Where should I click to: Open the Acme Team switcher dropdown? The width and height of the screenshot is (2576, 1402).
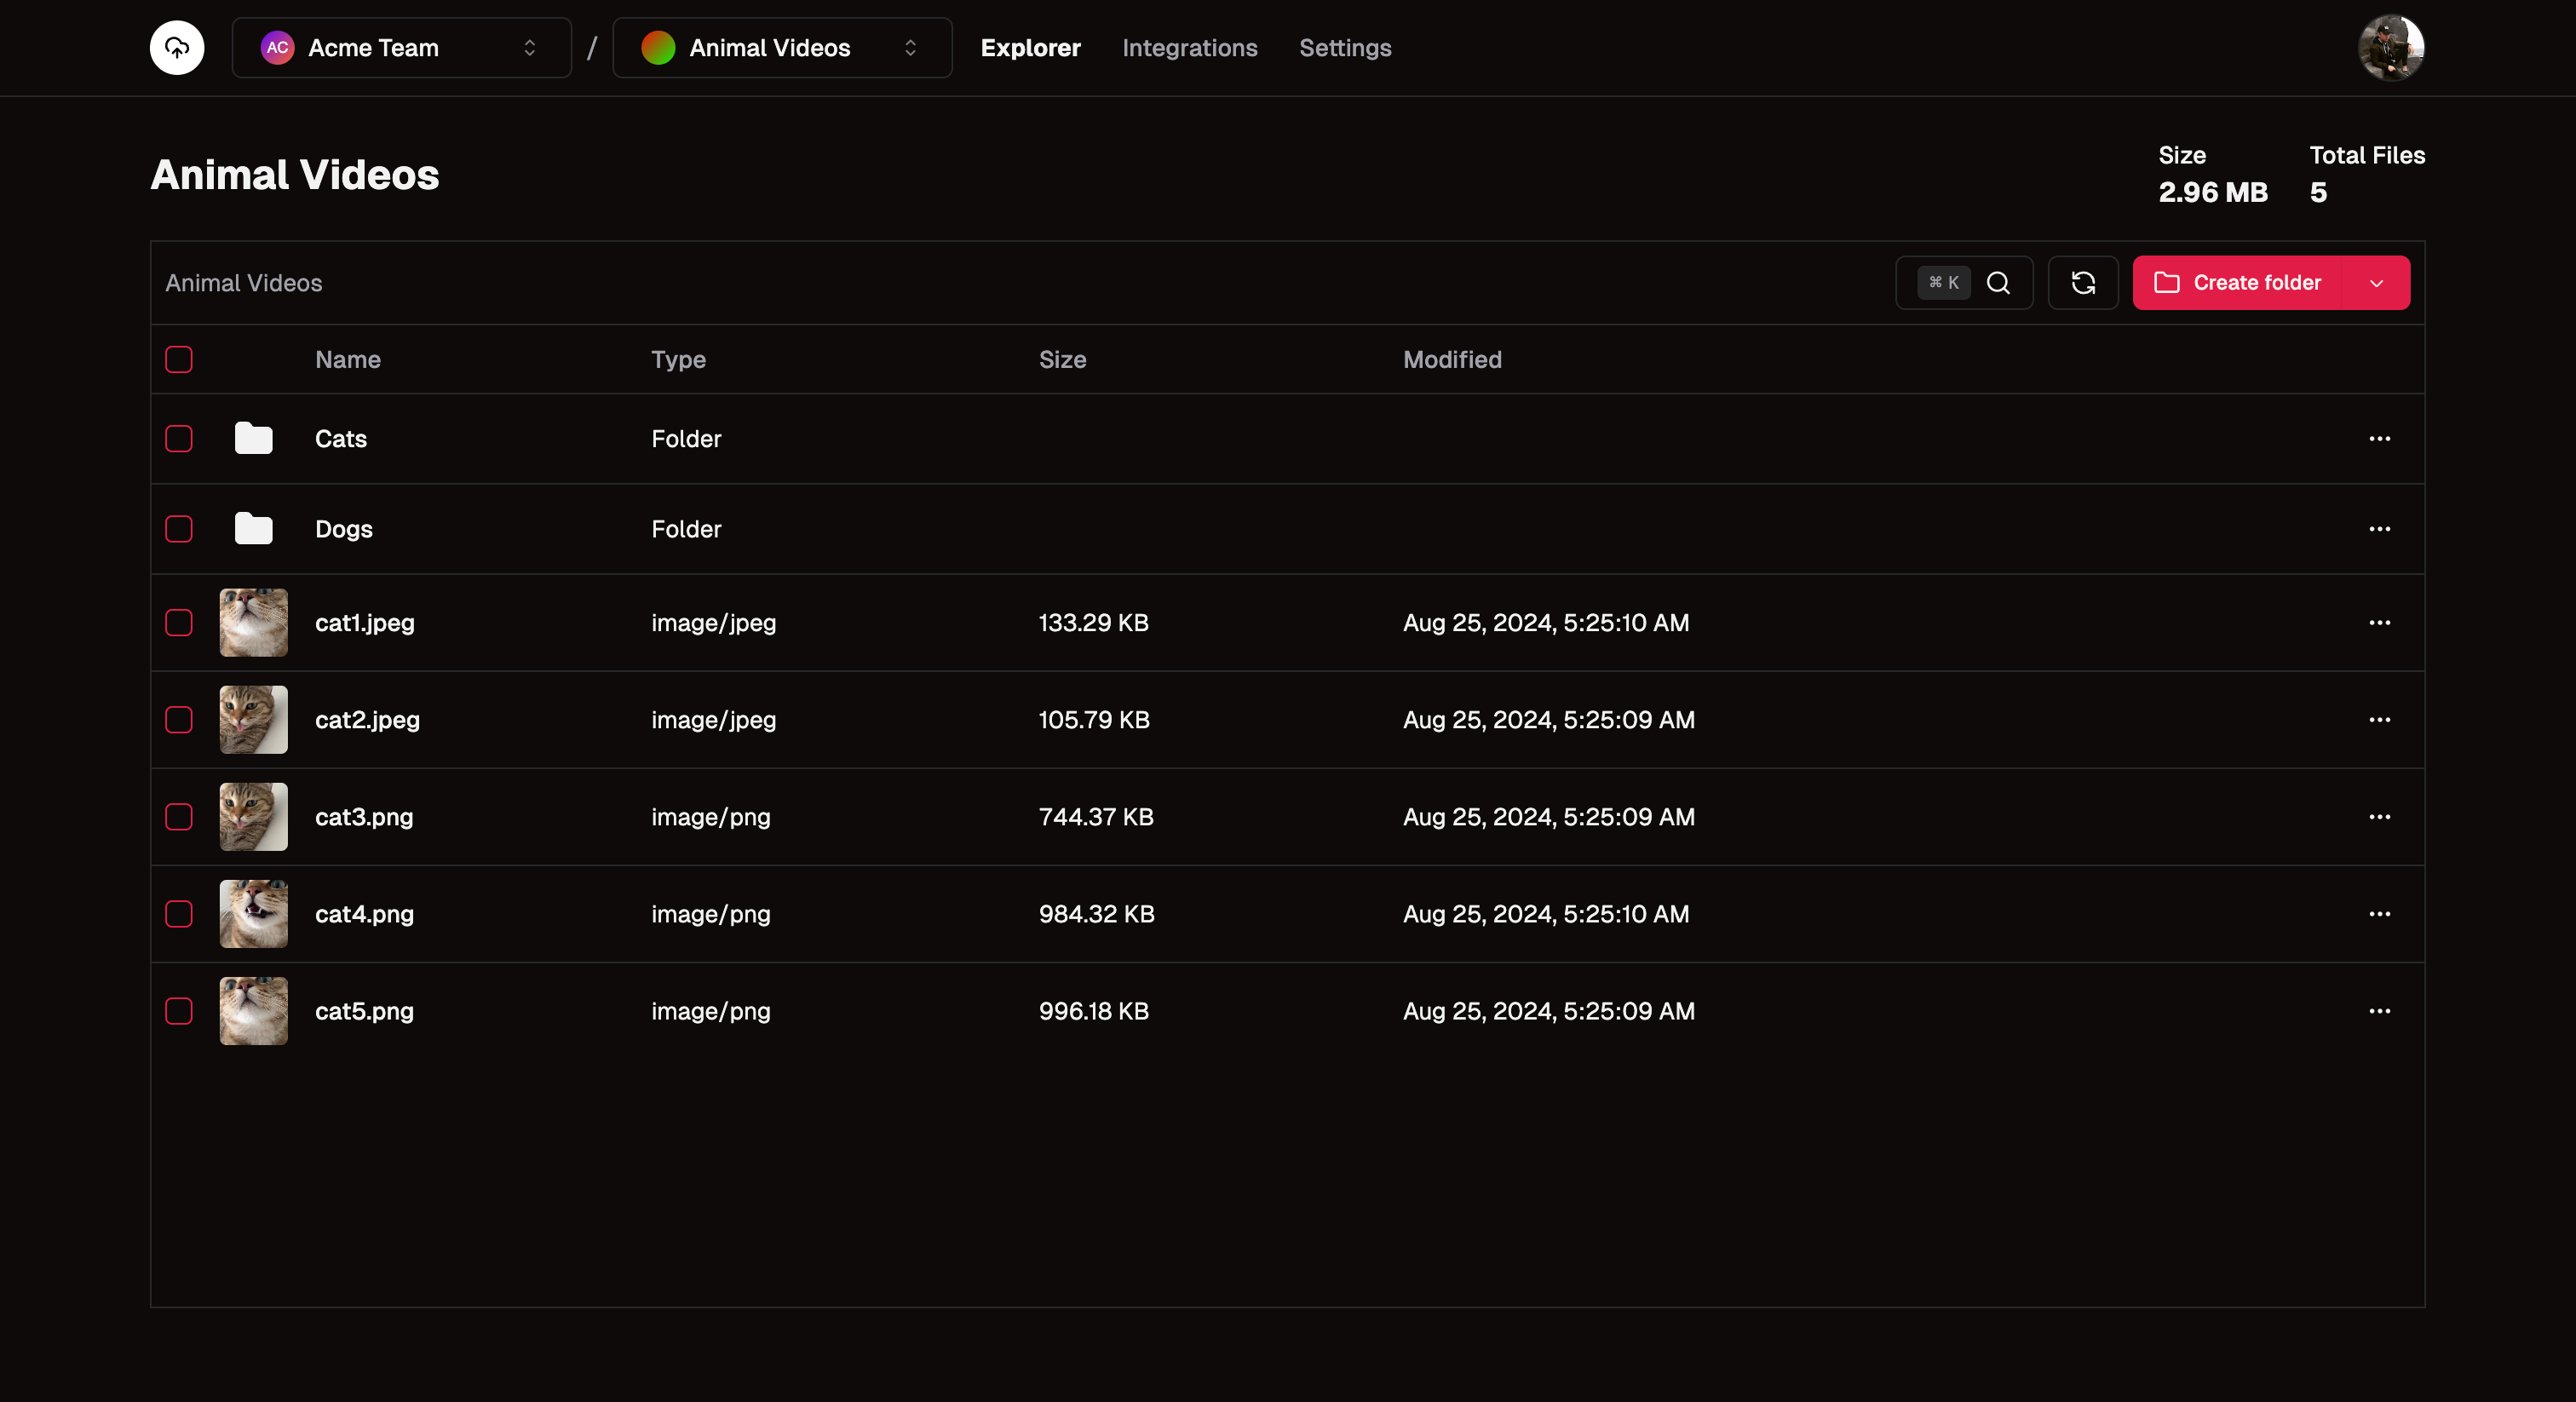(x=401, y=47)
